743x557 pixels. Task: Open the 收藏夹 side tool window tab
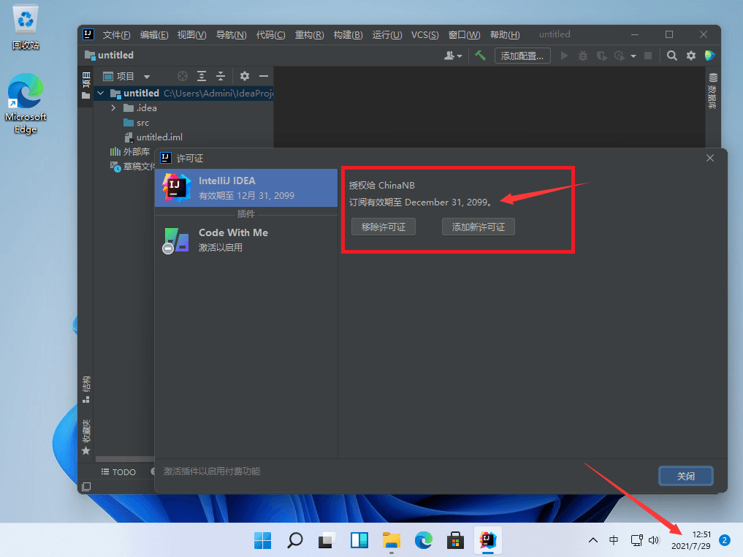(x=85, y=437)
